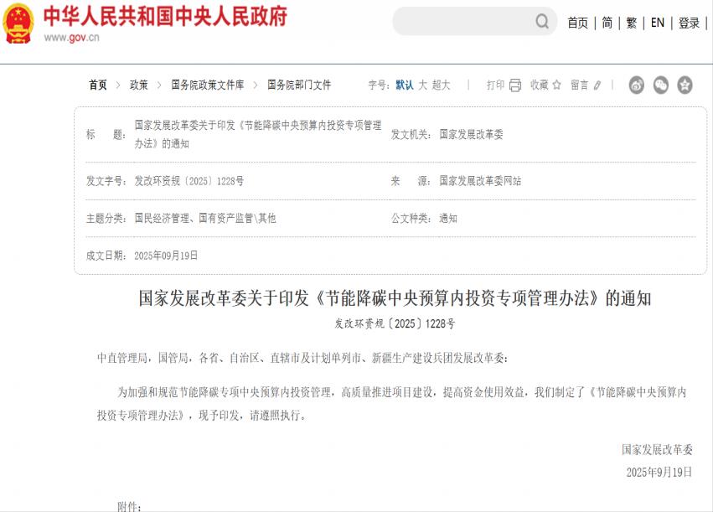Image resolution: width=713 pixels, height=512 pixels.
Task: Switch to Simplified Chinese (简)
Action: (607, 23)
